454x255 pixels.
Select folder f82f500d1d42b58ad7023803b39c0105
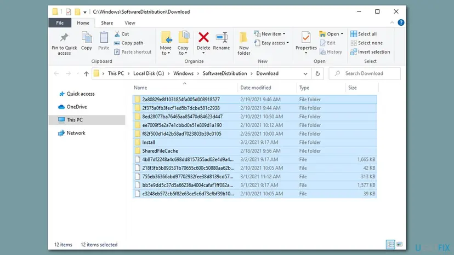[255, 134]
